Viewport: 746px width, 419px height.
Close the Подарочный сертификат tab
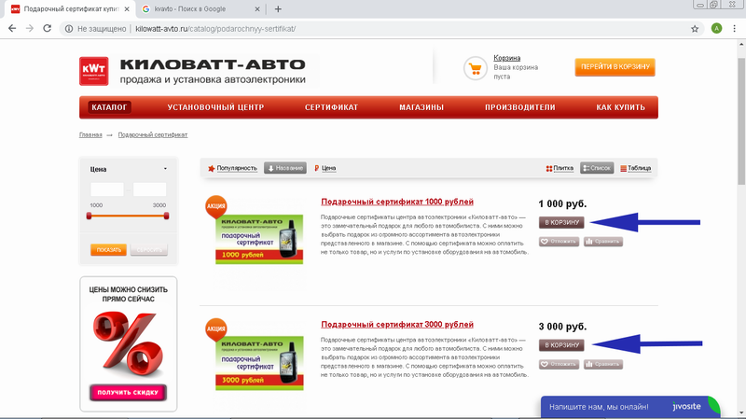click(x=127, y=9)
